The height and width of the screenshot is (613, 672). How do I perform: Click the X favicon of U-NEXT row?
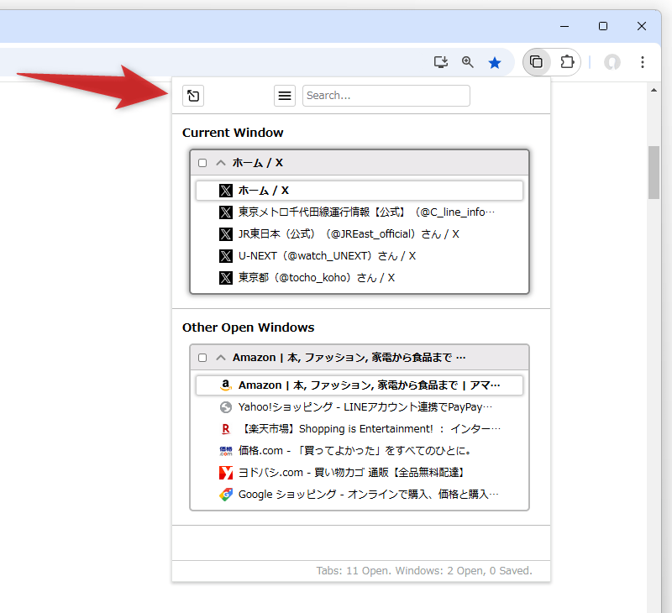[226, 256]
